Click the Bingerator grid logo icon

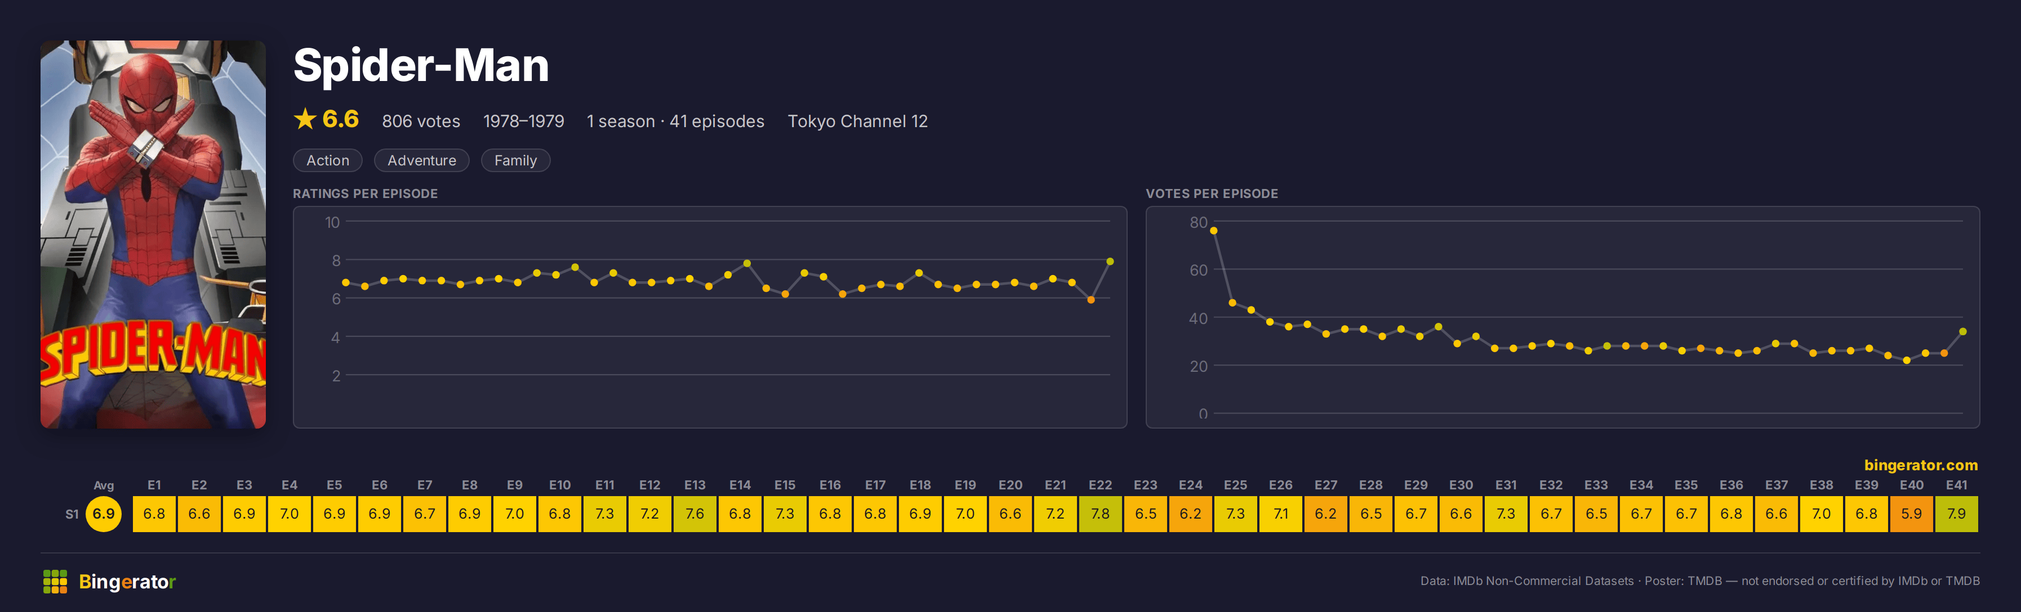[x=55, y=582]
